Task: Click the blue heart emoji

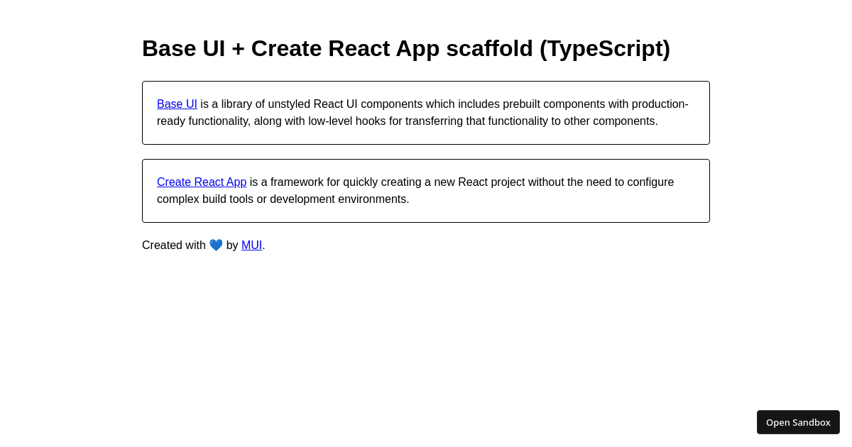Action: click(x=216, y=244)
